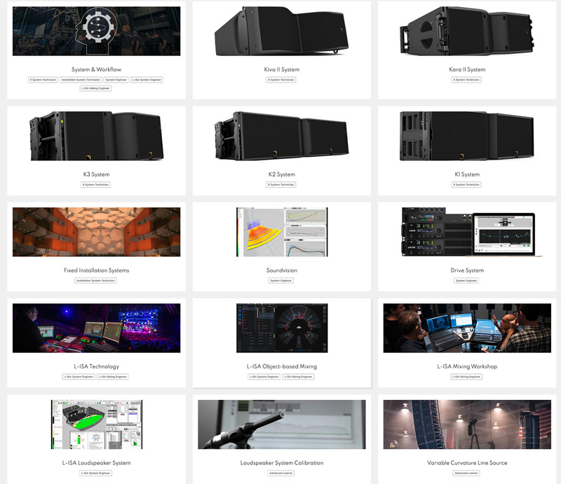Select the System Engineer tag under Drive System
The height and width of the screenshot is (484, 561).
click(466, 281)
